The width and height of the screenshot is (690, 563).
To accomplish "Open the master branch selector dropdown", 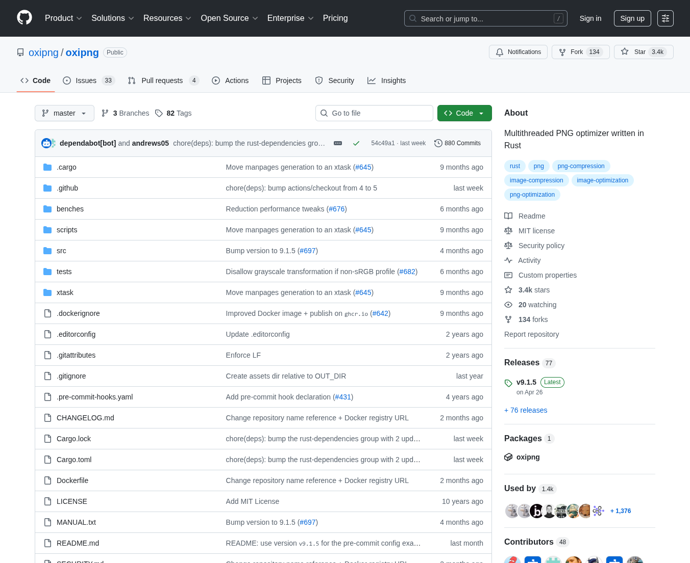I will [x=64, y=113].
